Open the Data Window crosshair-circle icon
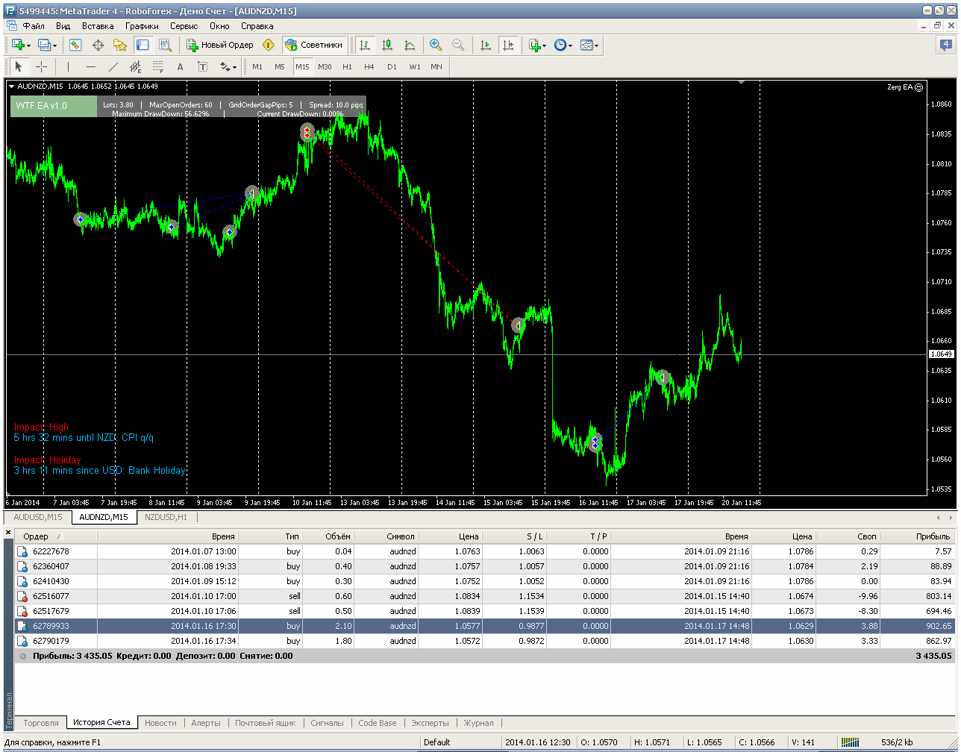The height and width of the screenshot is (752, 961). tap(98, 45)
